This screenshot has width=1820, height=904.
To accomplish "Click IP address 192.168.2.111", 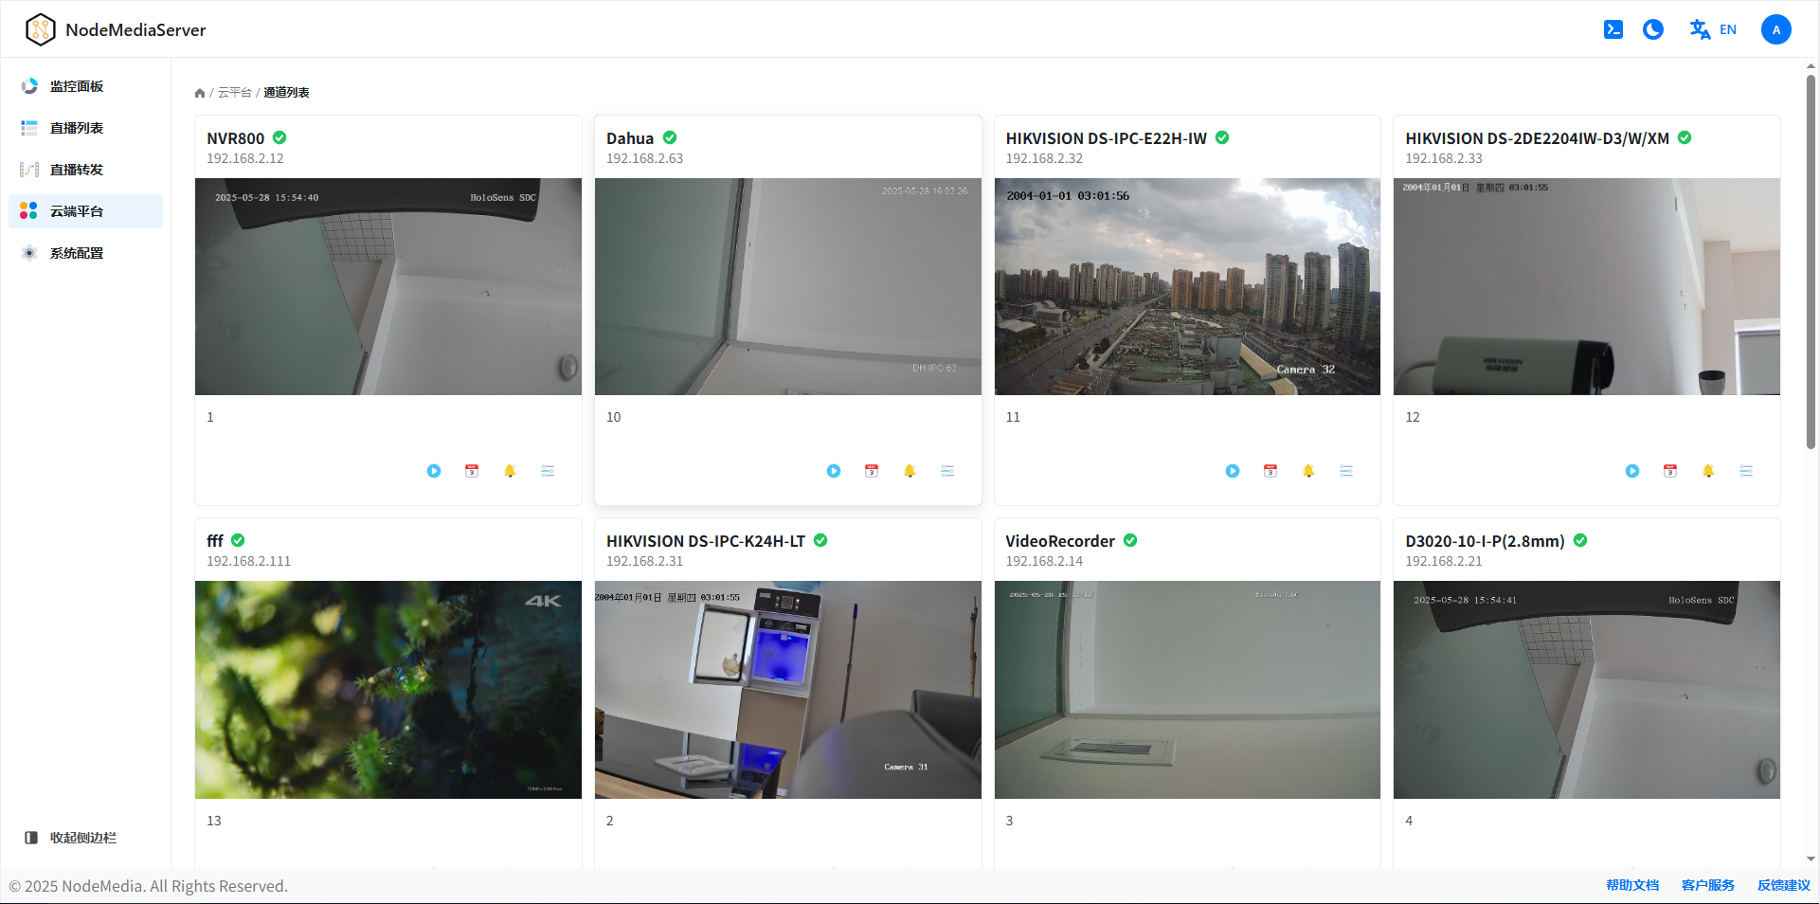I will click(249, 561).
